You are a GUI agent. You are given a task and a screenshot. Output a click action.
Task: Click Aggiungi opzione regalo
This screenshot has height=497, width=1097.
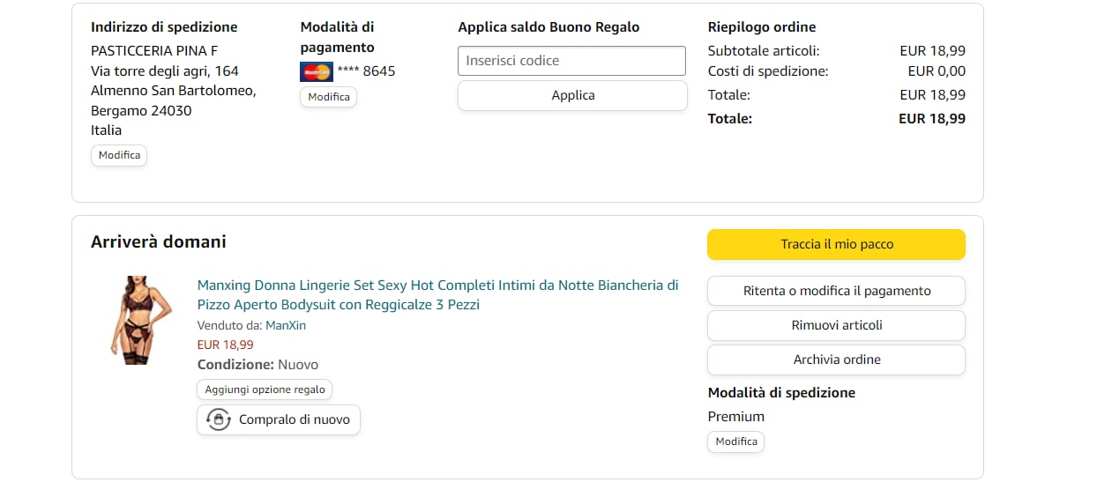point(265,389)
